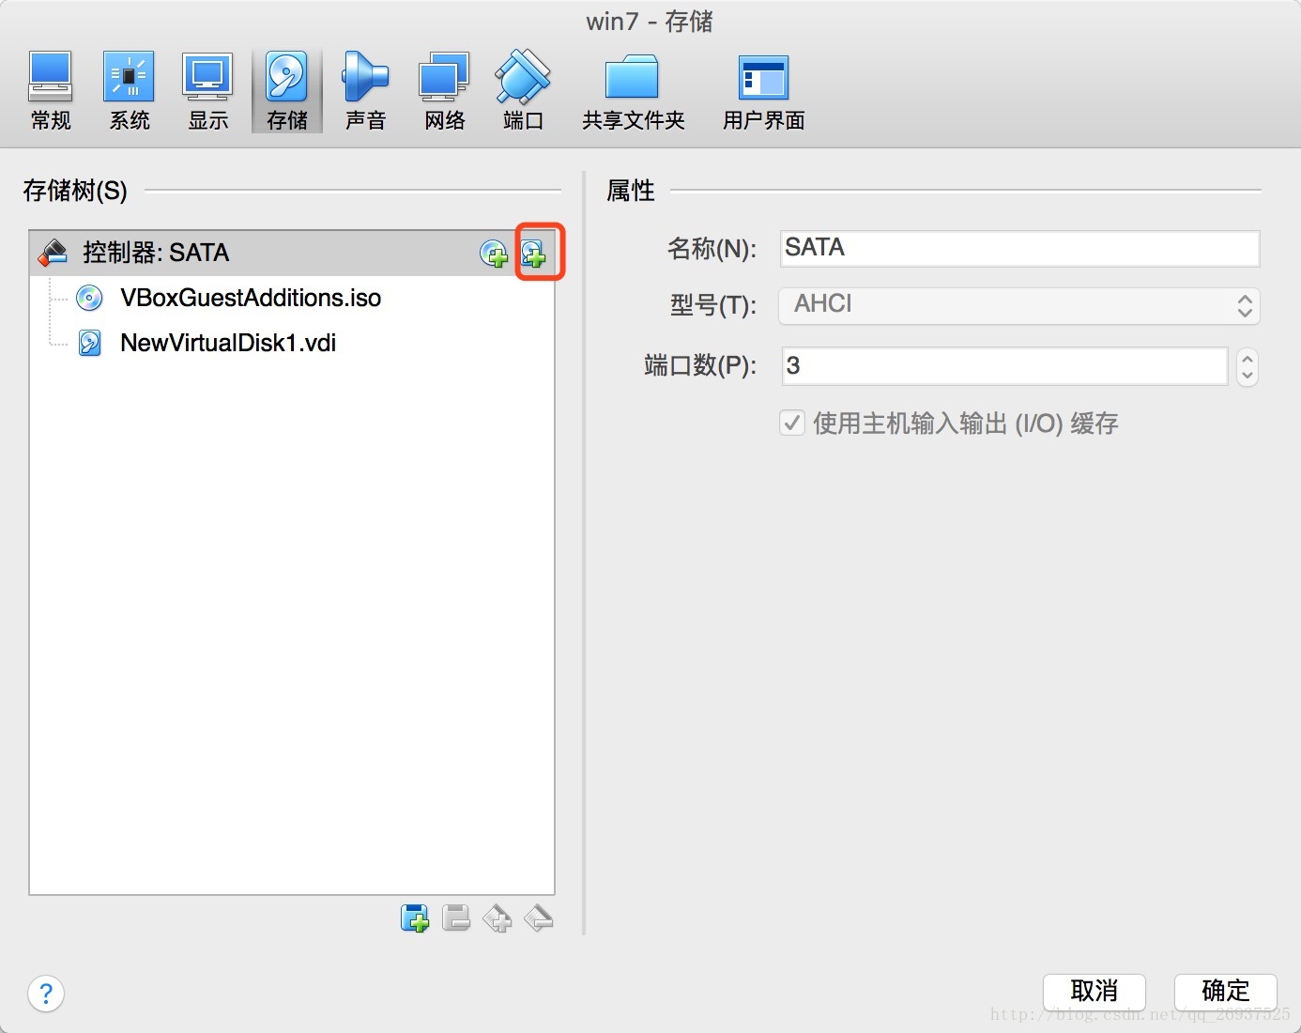The height and width of the screenshot is (1033, 1301).
Task: Open the 常规 (General) settings tab
Action: [51, 91]
